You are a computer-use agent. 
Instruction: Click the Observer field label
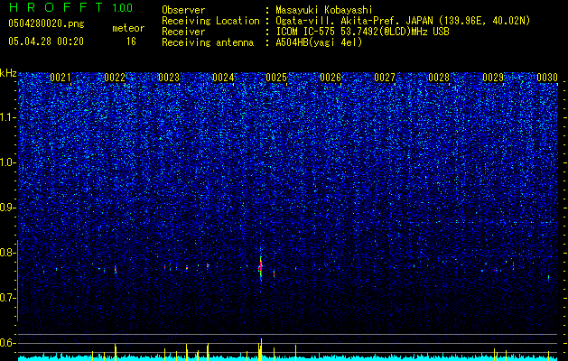(x=183, y=10)
